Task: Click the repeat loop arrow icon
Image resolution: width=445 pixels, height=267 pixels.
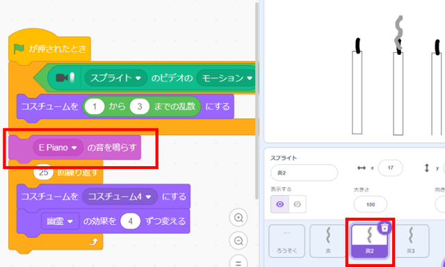Action: pos(94,242)
